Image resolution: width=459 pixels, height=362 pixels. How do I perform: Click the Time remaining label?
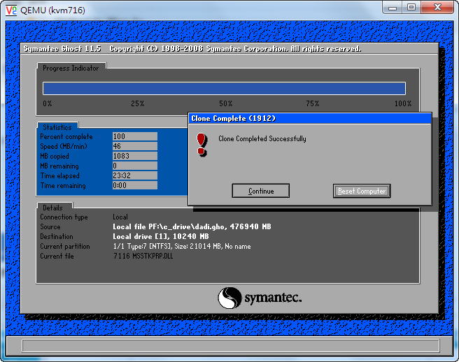[63, 185]
